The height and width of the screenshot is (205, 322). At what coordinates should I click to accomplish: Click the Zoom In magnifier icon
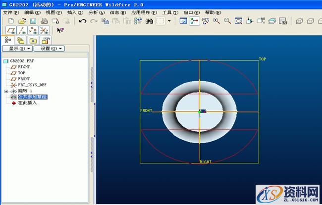[216, 21]
